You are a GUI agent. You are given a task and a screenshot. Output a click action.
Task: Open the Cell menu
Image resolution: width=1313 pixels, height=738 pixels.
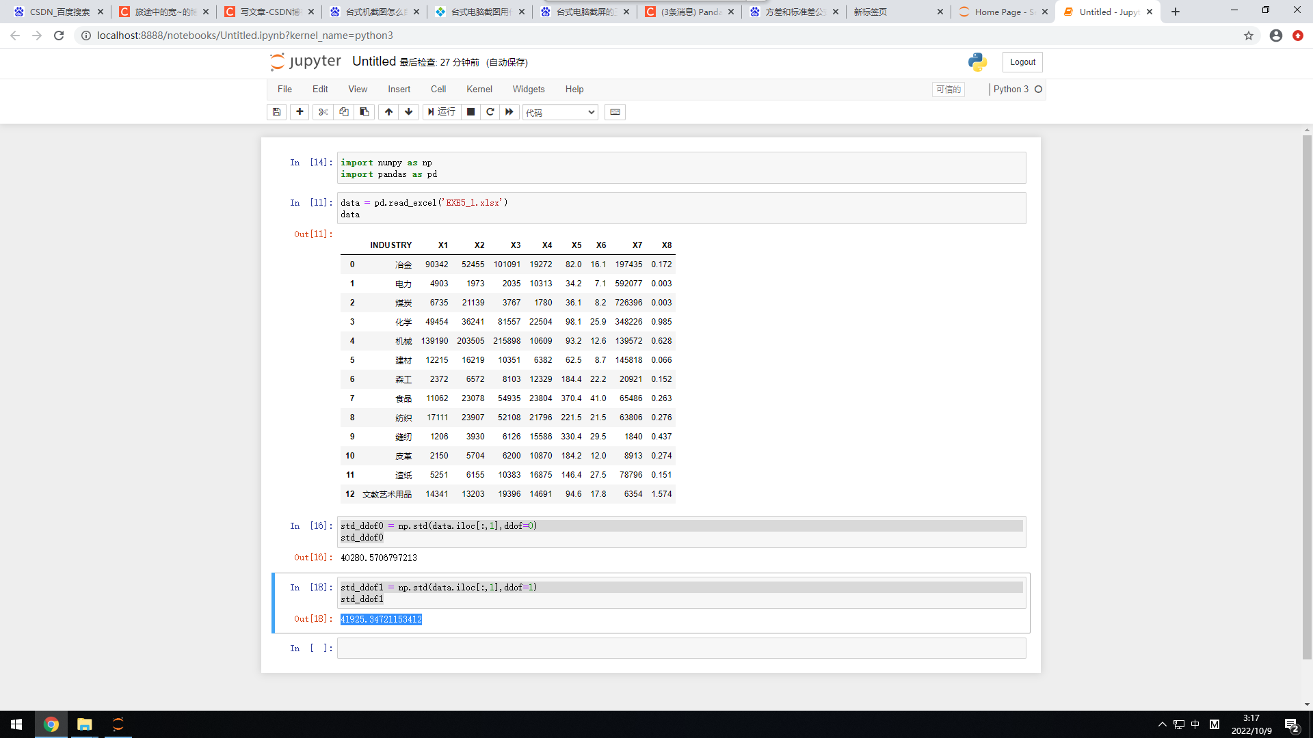pos(438,90)
